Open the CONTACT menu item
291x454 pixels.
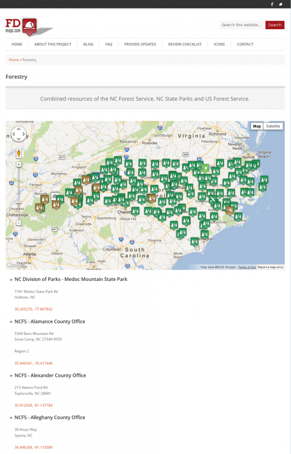[x=245, y=44]
